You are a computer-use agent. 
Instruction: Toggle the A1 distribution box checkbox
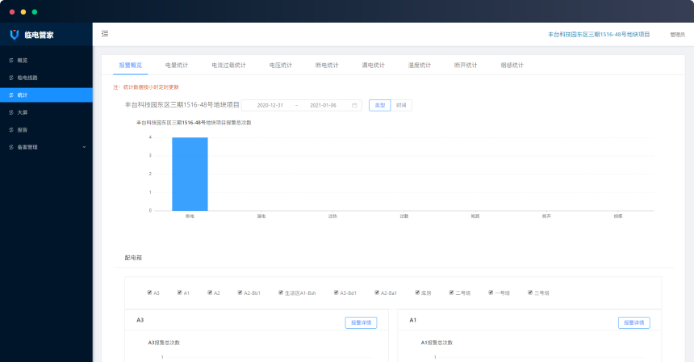pyautogui.click(x=180, y=293)
